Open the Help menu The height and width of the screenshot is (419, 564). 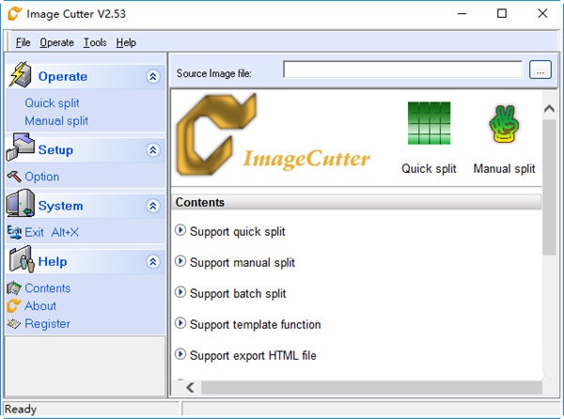click(x=126, y=42)
